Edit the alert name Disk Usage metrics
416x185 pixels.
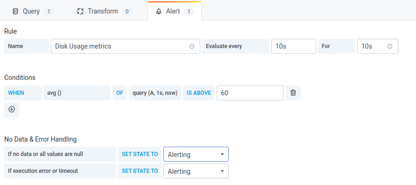126,46
